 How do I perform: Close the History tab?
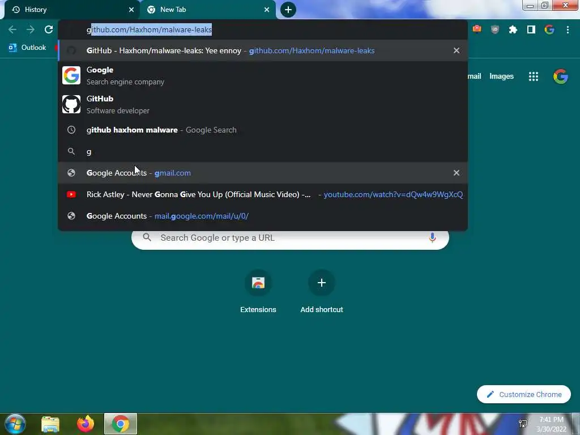tap(131, 10)
